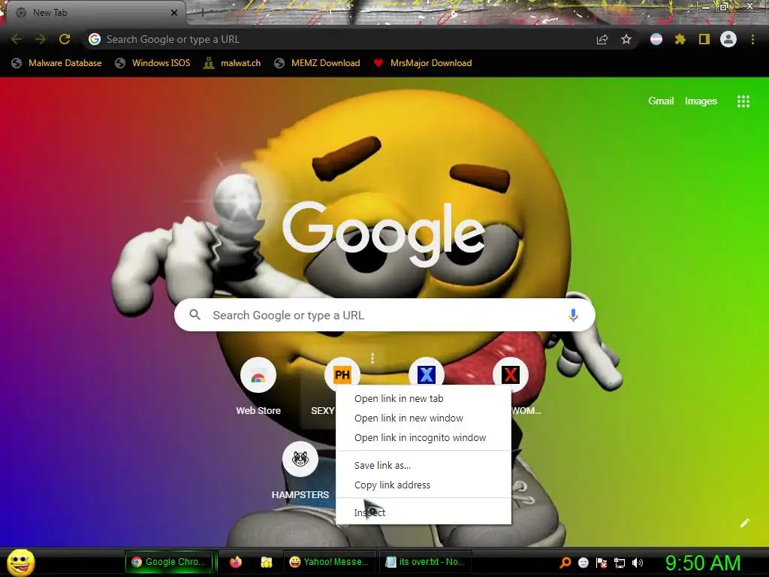Open the malwat.ch bookmark
The image size is (769, 577).
coord(232,63)
